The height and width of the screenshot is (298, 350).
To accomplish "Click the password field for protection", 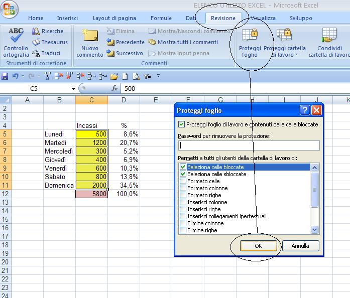I will click(249, 145).
